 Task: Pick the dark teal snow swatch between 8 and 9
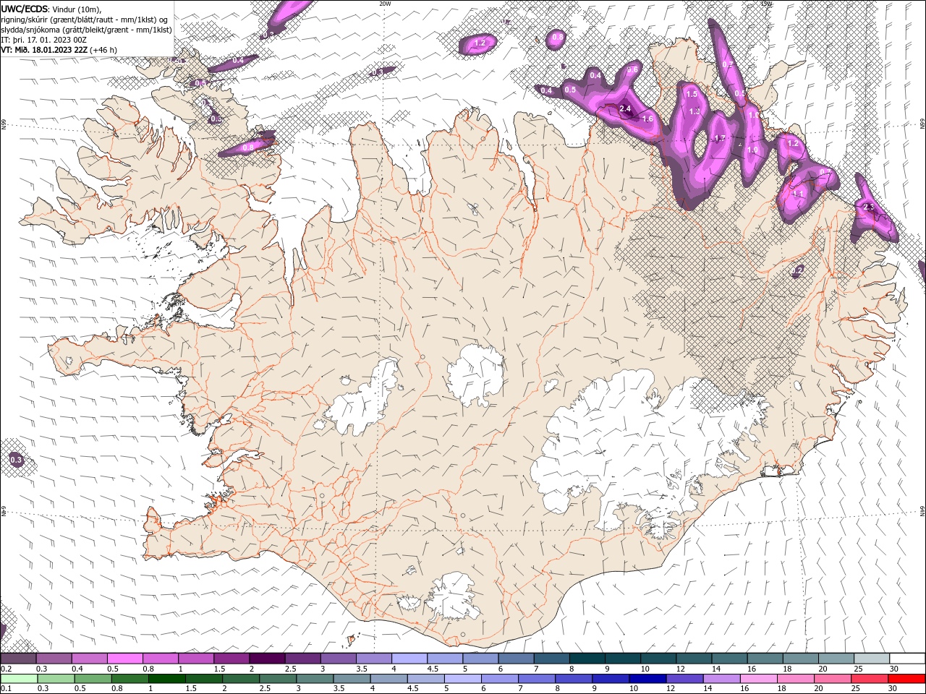tap(586, 659)
